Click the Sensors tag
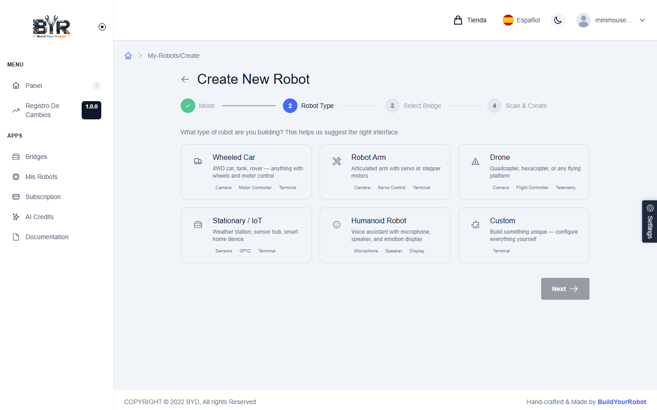 [224, 251]
